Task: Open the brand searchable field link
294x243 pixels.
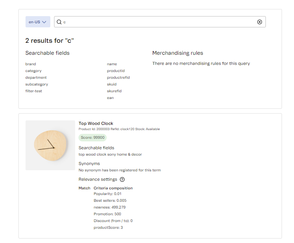Action: tap(31, 64)
